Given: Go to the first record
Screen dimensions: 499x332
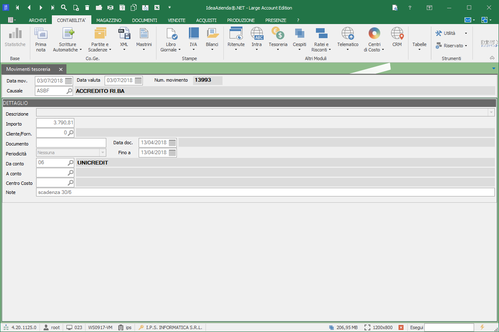Looking at the screenshot, I should pos(17,7).
